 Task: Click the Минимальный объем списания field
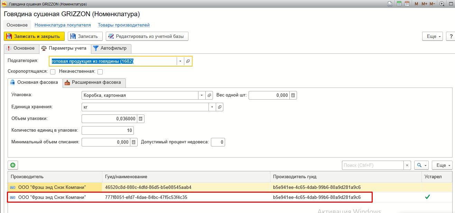click(106, 142)
